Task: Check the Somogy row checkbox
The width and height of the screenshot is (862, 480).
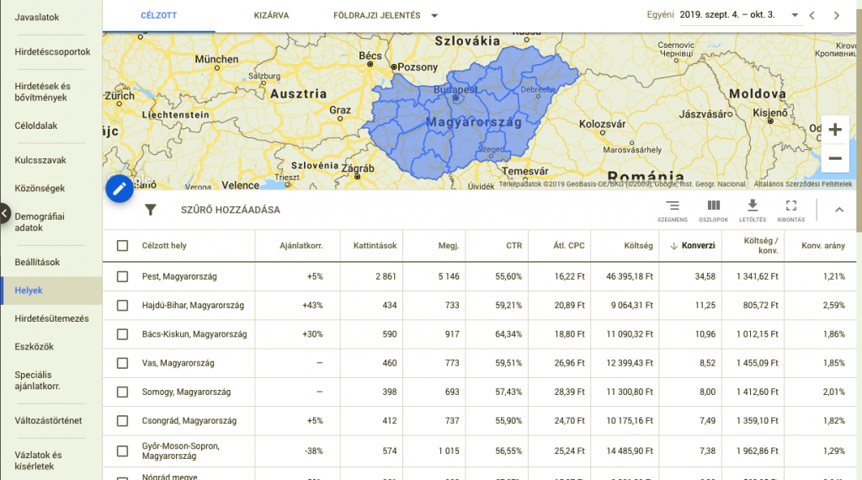Action: point(122,392)
